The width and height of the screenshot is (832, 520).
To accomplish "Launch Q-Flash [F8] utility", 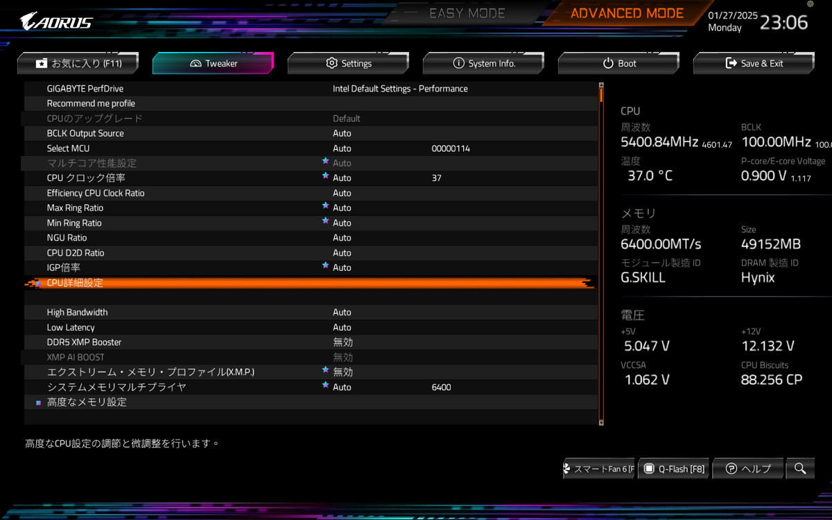I will tap(674, 469).
